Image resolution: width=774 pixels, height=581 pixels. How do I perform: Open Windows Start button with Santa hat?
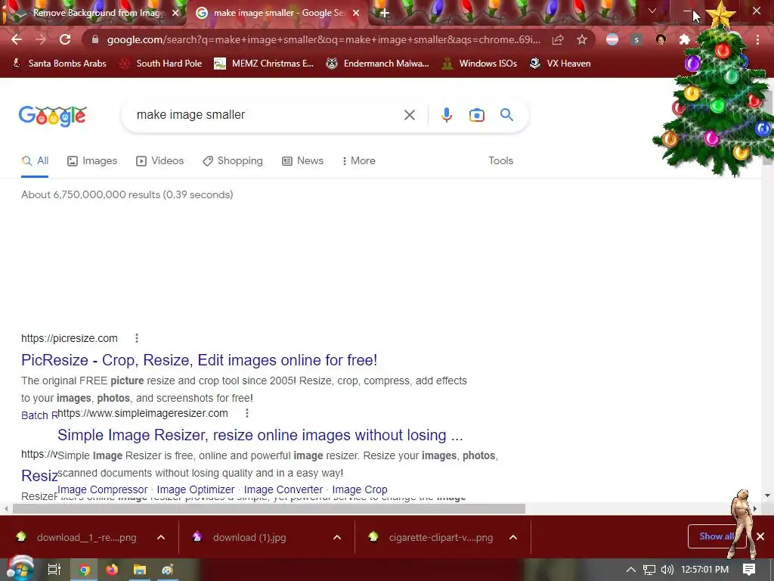pyautogui.click(x=20, y=569)
